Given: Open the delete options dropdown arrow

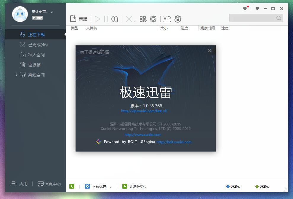Looking at the screenshot, I should coord(135,21).
